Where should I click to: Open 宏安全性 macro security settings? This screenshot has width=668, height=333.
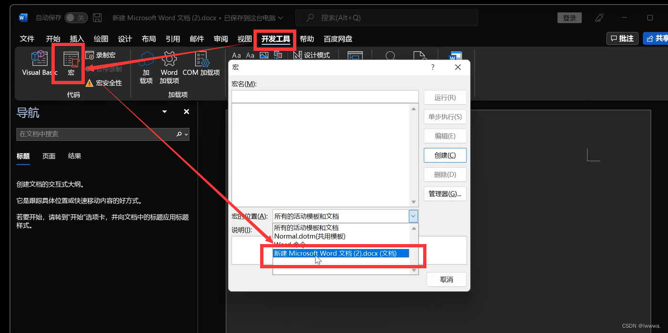coord(103,83)
